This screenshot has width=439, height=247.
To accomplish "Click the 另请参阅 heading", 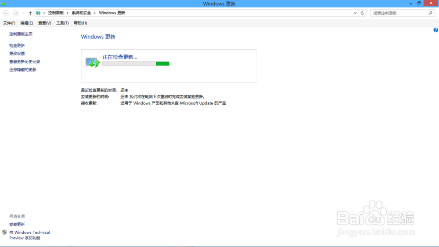I will pyautogui.click(x=17, y=216).
